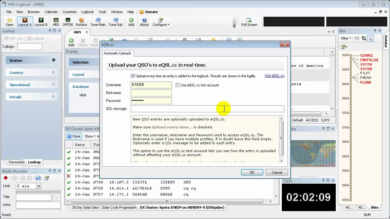390x219 pixels.
Task: Select the pointer tool in the 80m pane
Action: (371, 38)
